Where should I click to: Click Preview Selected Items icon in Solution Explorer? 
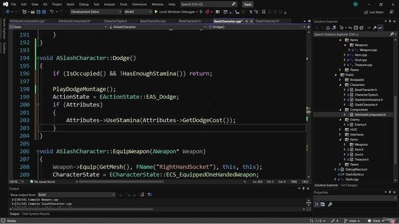tap(380, 28)
